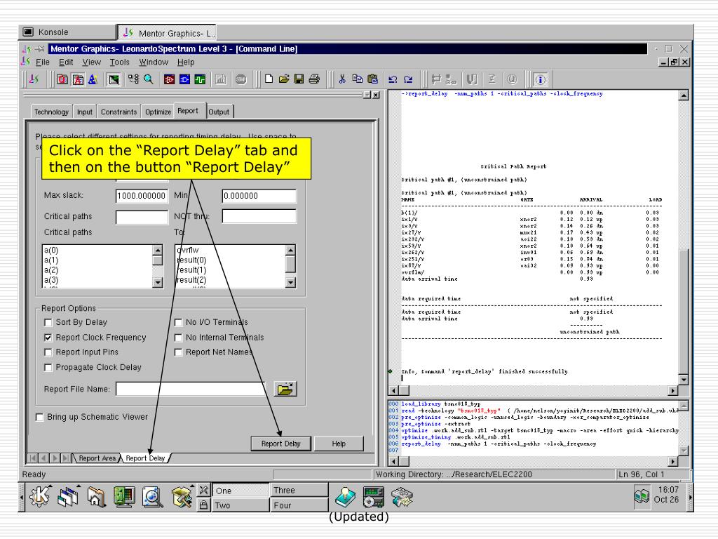Click down arrow of ovrflw list scrollbar
Viewport: 718px width, 539px height.
pos(290,282)
